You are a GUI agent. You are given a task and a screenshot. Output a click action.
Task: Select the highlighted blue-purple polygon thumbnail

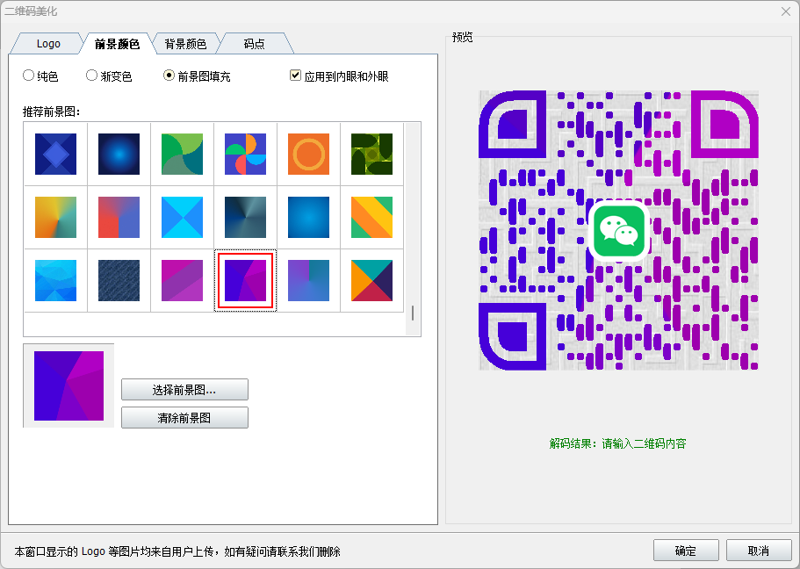point(245,281)
